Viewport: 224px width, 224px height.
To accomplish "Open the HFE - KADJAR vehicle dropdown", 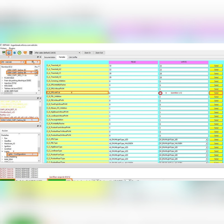I will [x=13, y=62].
